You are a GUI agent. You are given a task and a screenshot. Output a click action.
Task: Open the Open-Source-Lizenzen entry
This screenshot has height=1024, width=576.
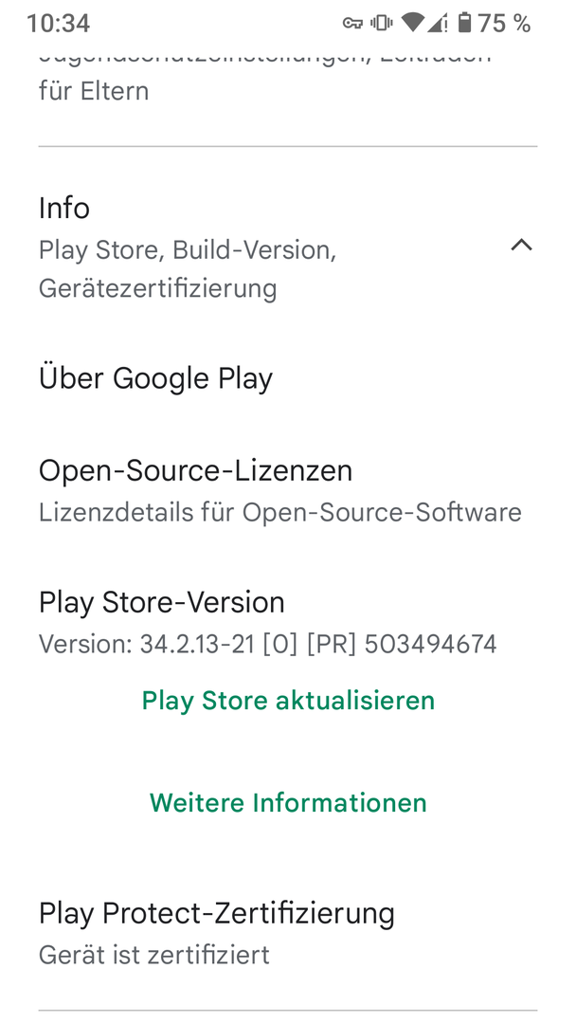pos(195,470)
